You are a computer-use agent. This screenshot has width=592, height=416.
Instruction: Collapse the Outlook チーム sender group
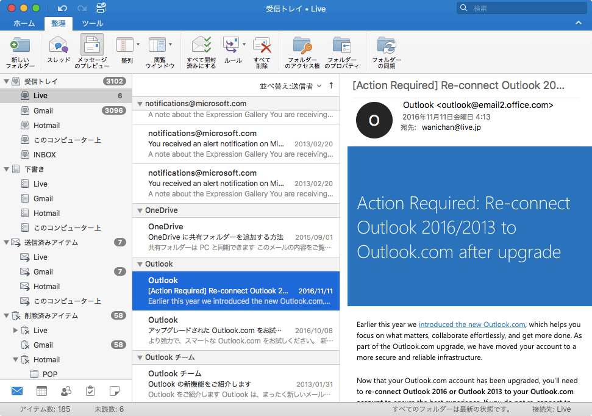[x=140, y=357]
